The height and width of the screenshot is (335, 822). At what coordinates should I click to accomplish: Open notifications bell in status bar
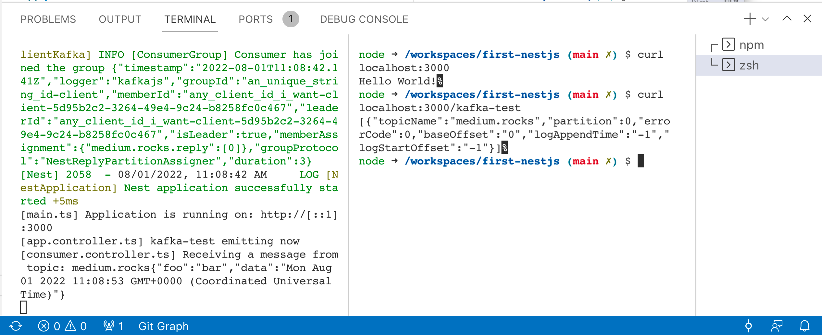(x=804, y=326)
